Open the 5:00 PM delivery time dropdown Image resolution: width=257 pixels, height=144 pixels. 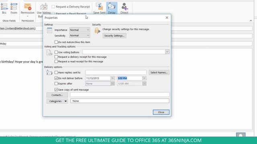point(144,78)
